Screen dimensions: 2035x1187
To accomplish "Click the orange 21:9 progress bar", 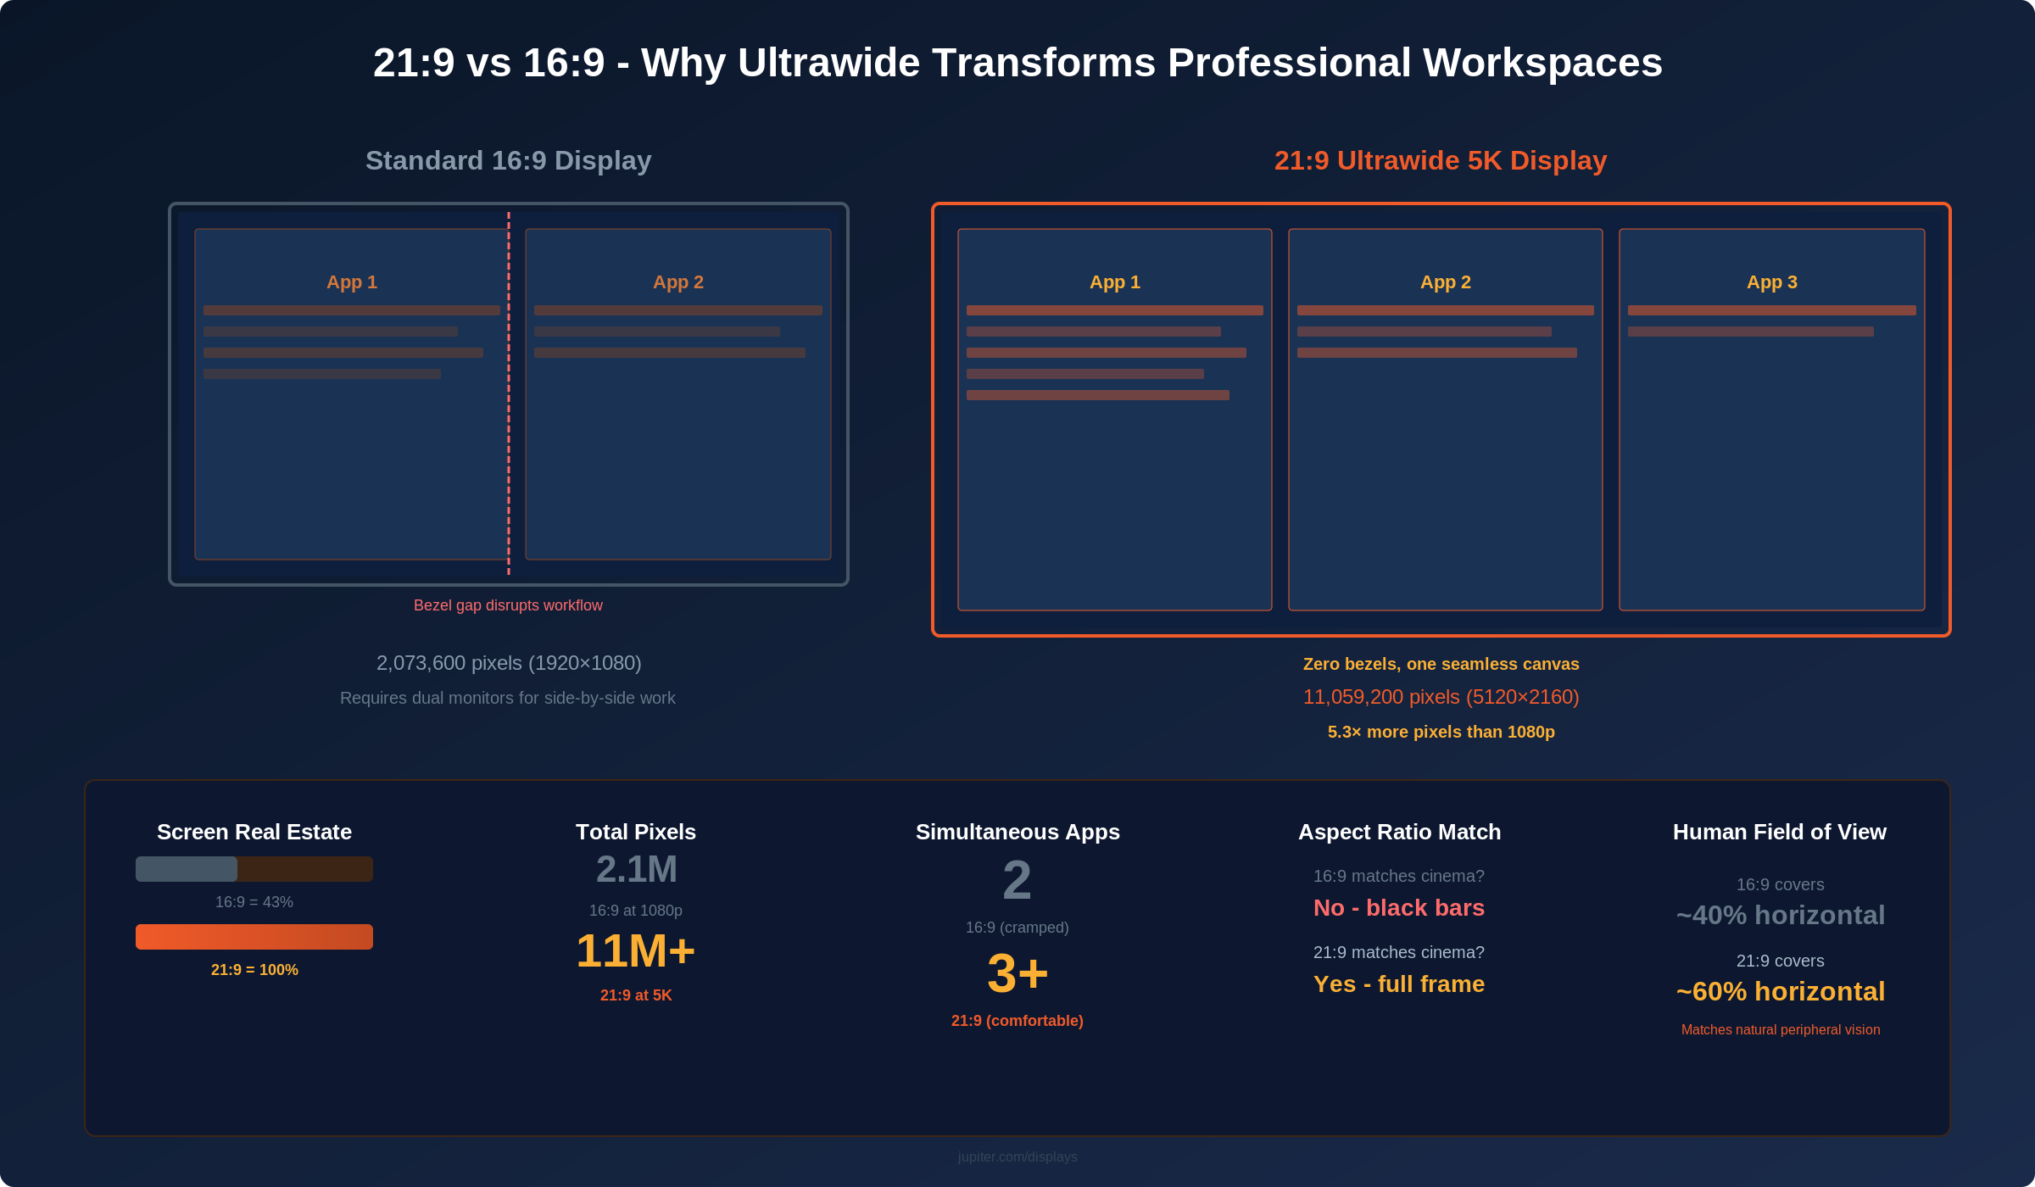I will (x=254, y=937).
